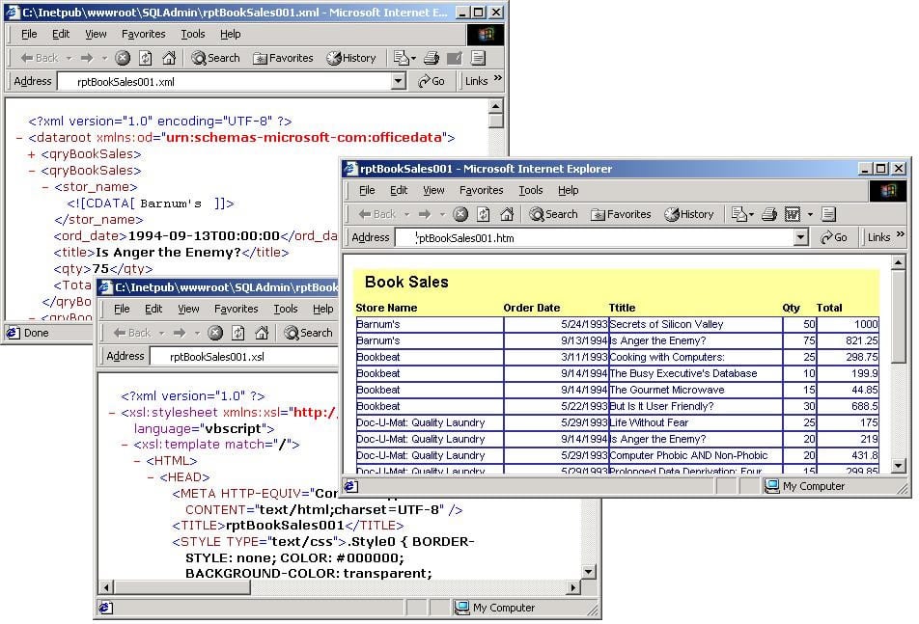Image resolution: width=919 pixels, height=624 pixels.
Task: Click scroll right arrow in xsl window
Action: tap(573, 587)
